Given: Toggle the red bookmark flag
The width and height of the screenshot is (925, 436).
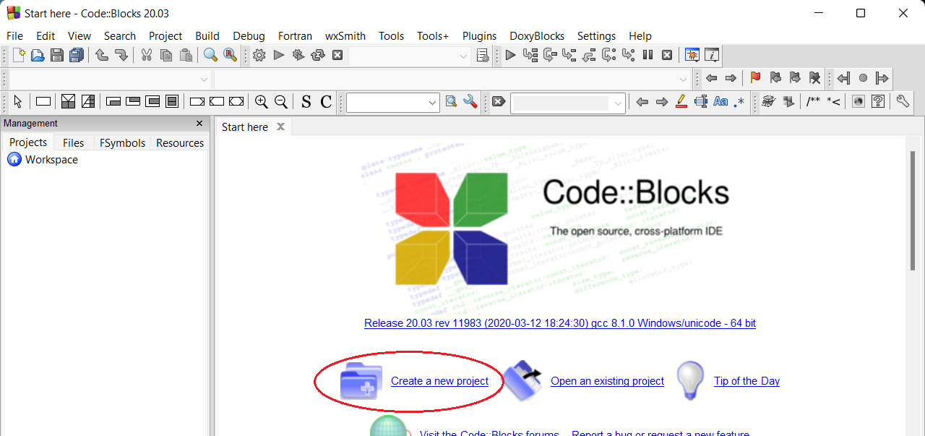Looking at the screenshot, I should click(756, 78).
